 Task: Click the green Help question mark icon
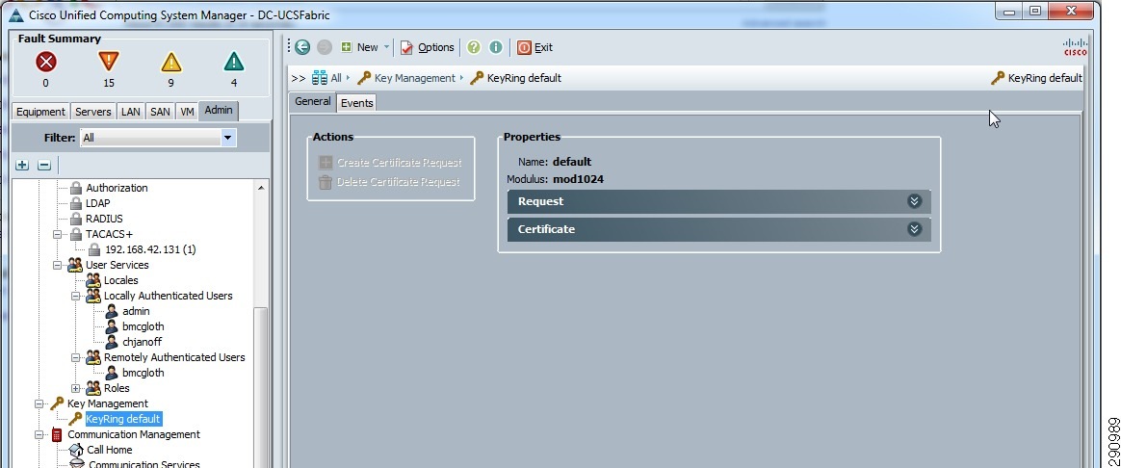coord(473,47)
